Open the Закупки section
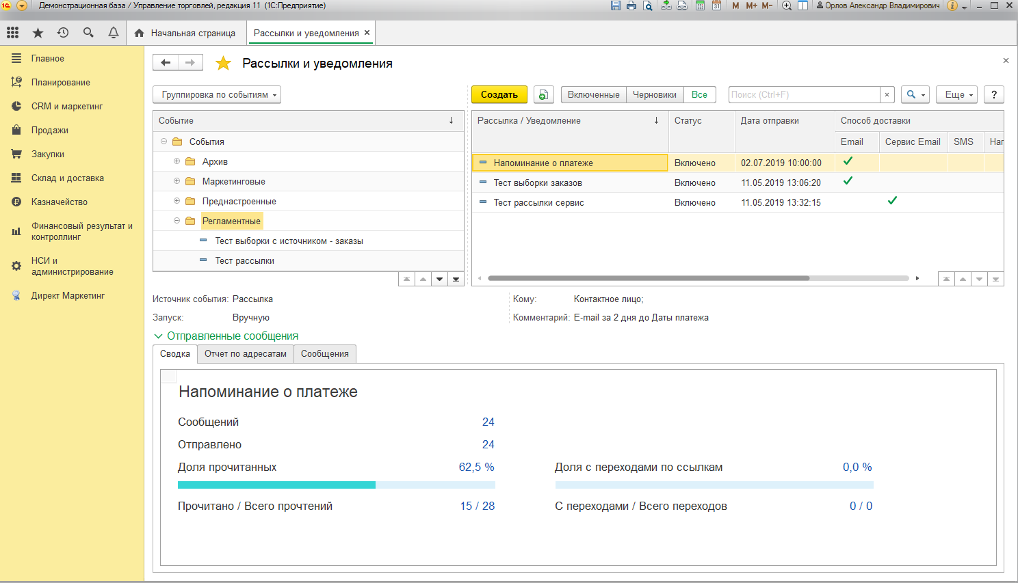 pyautogui.click(x=48, y=154)
